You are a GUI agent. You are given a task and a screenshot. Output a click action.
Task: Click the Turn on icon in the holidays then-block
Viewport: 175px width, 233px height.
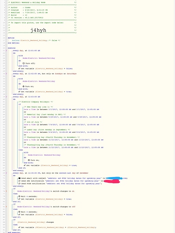click(29, 160)
